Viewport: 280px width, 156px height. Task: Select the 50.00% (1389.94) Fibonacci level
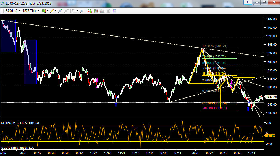click(x=214, y=68)
